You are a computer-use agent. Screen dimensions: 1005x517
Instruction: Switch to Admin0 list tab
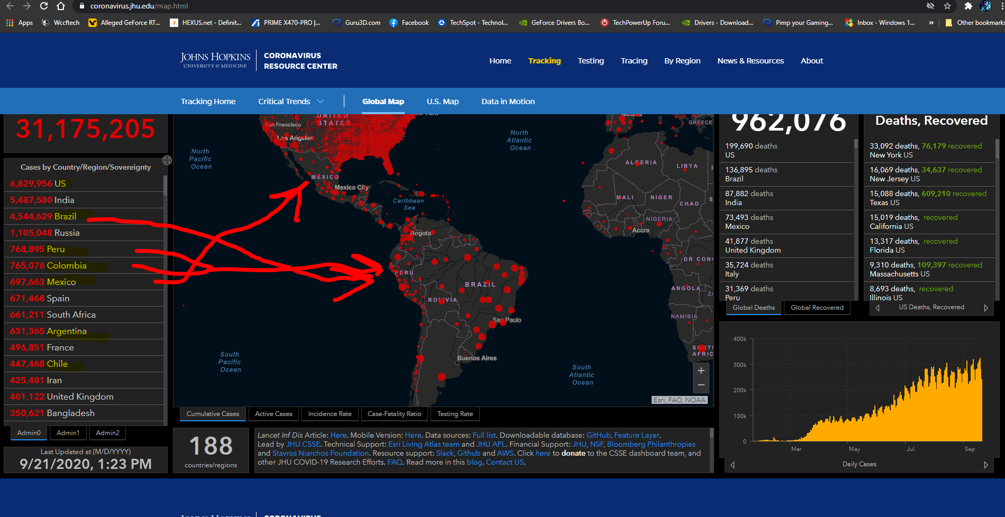coord(29,433)
